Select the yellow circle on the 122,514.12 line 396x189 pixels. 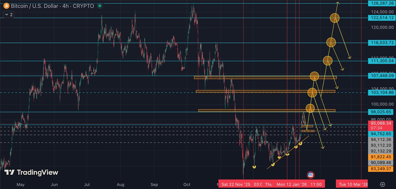[x=335, y=18]
